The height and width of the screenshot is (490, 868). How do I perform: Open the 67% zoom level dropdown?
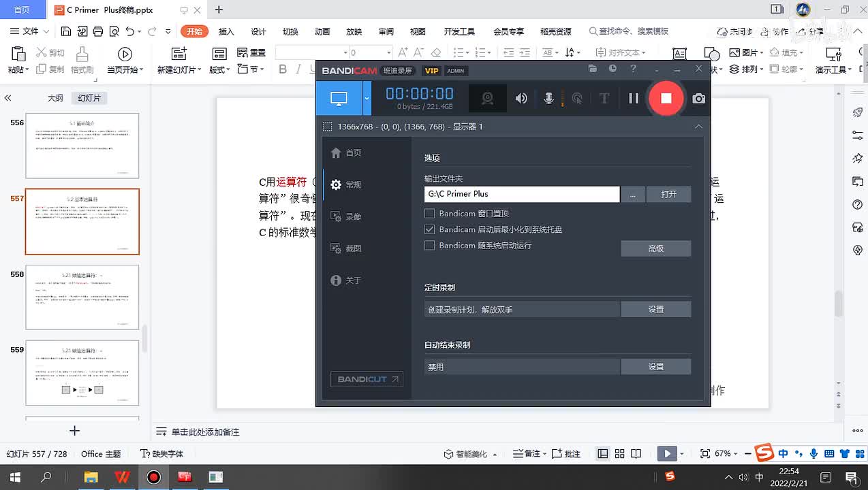point(726,454)
